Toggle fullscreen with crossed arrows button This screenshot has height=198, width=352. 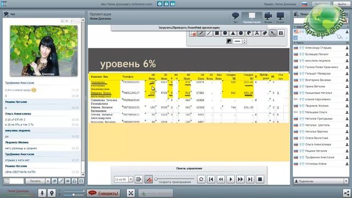131,193
